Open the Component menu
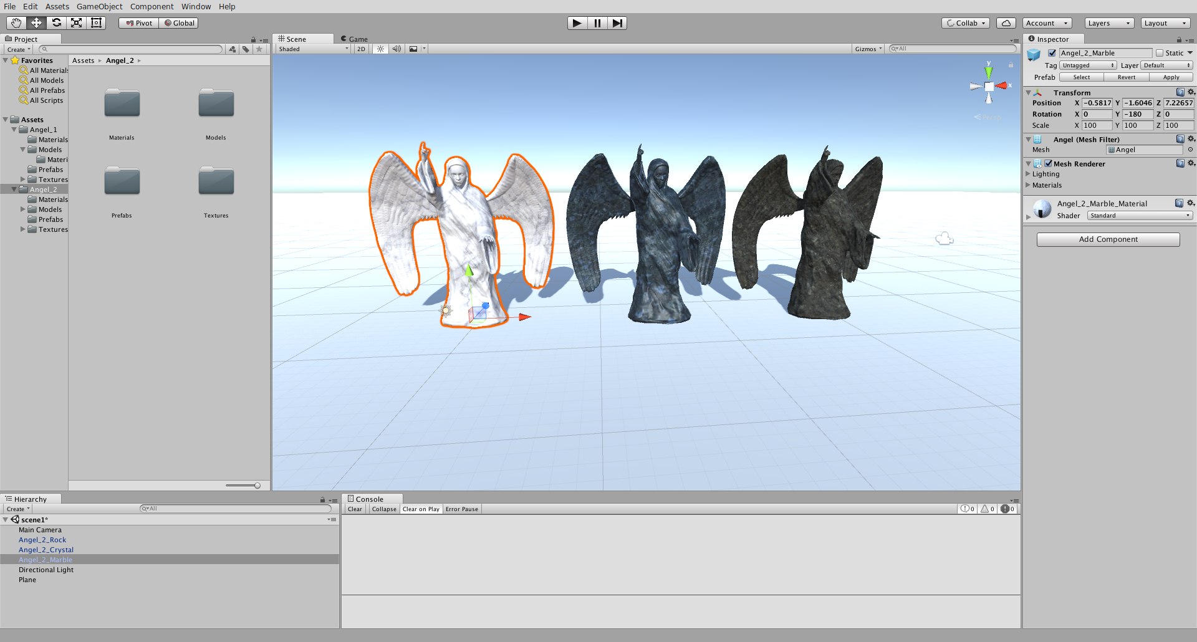The width and height of the screenshot is (1197, 642). (151, 6)
